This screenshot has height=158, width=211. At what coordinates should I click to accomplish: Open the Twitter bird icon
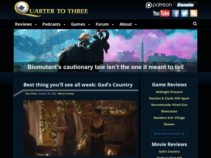pyautogui.click(x=184, y=13)
